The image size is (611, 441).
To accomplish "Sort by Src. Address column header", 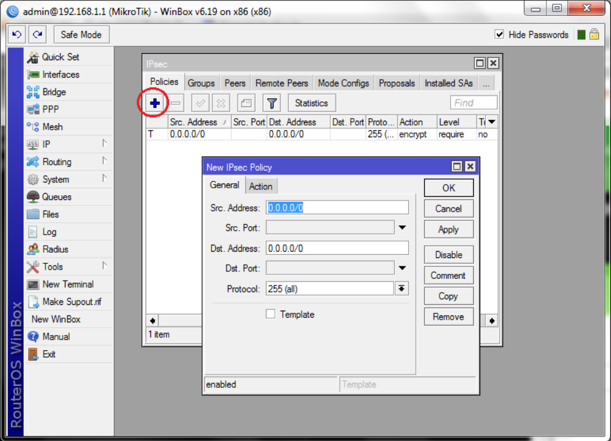I will tap(199, 122).
